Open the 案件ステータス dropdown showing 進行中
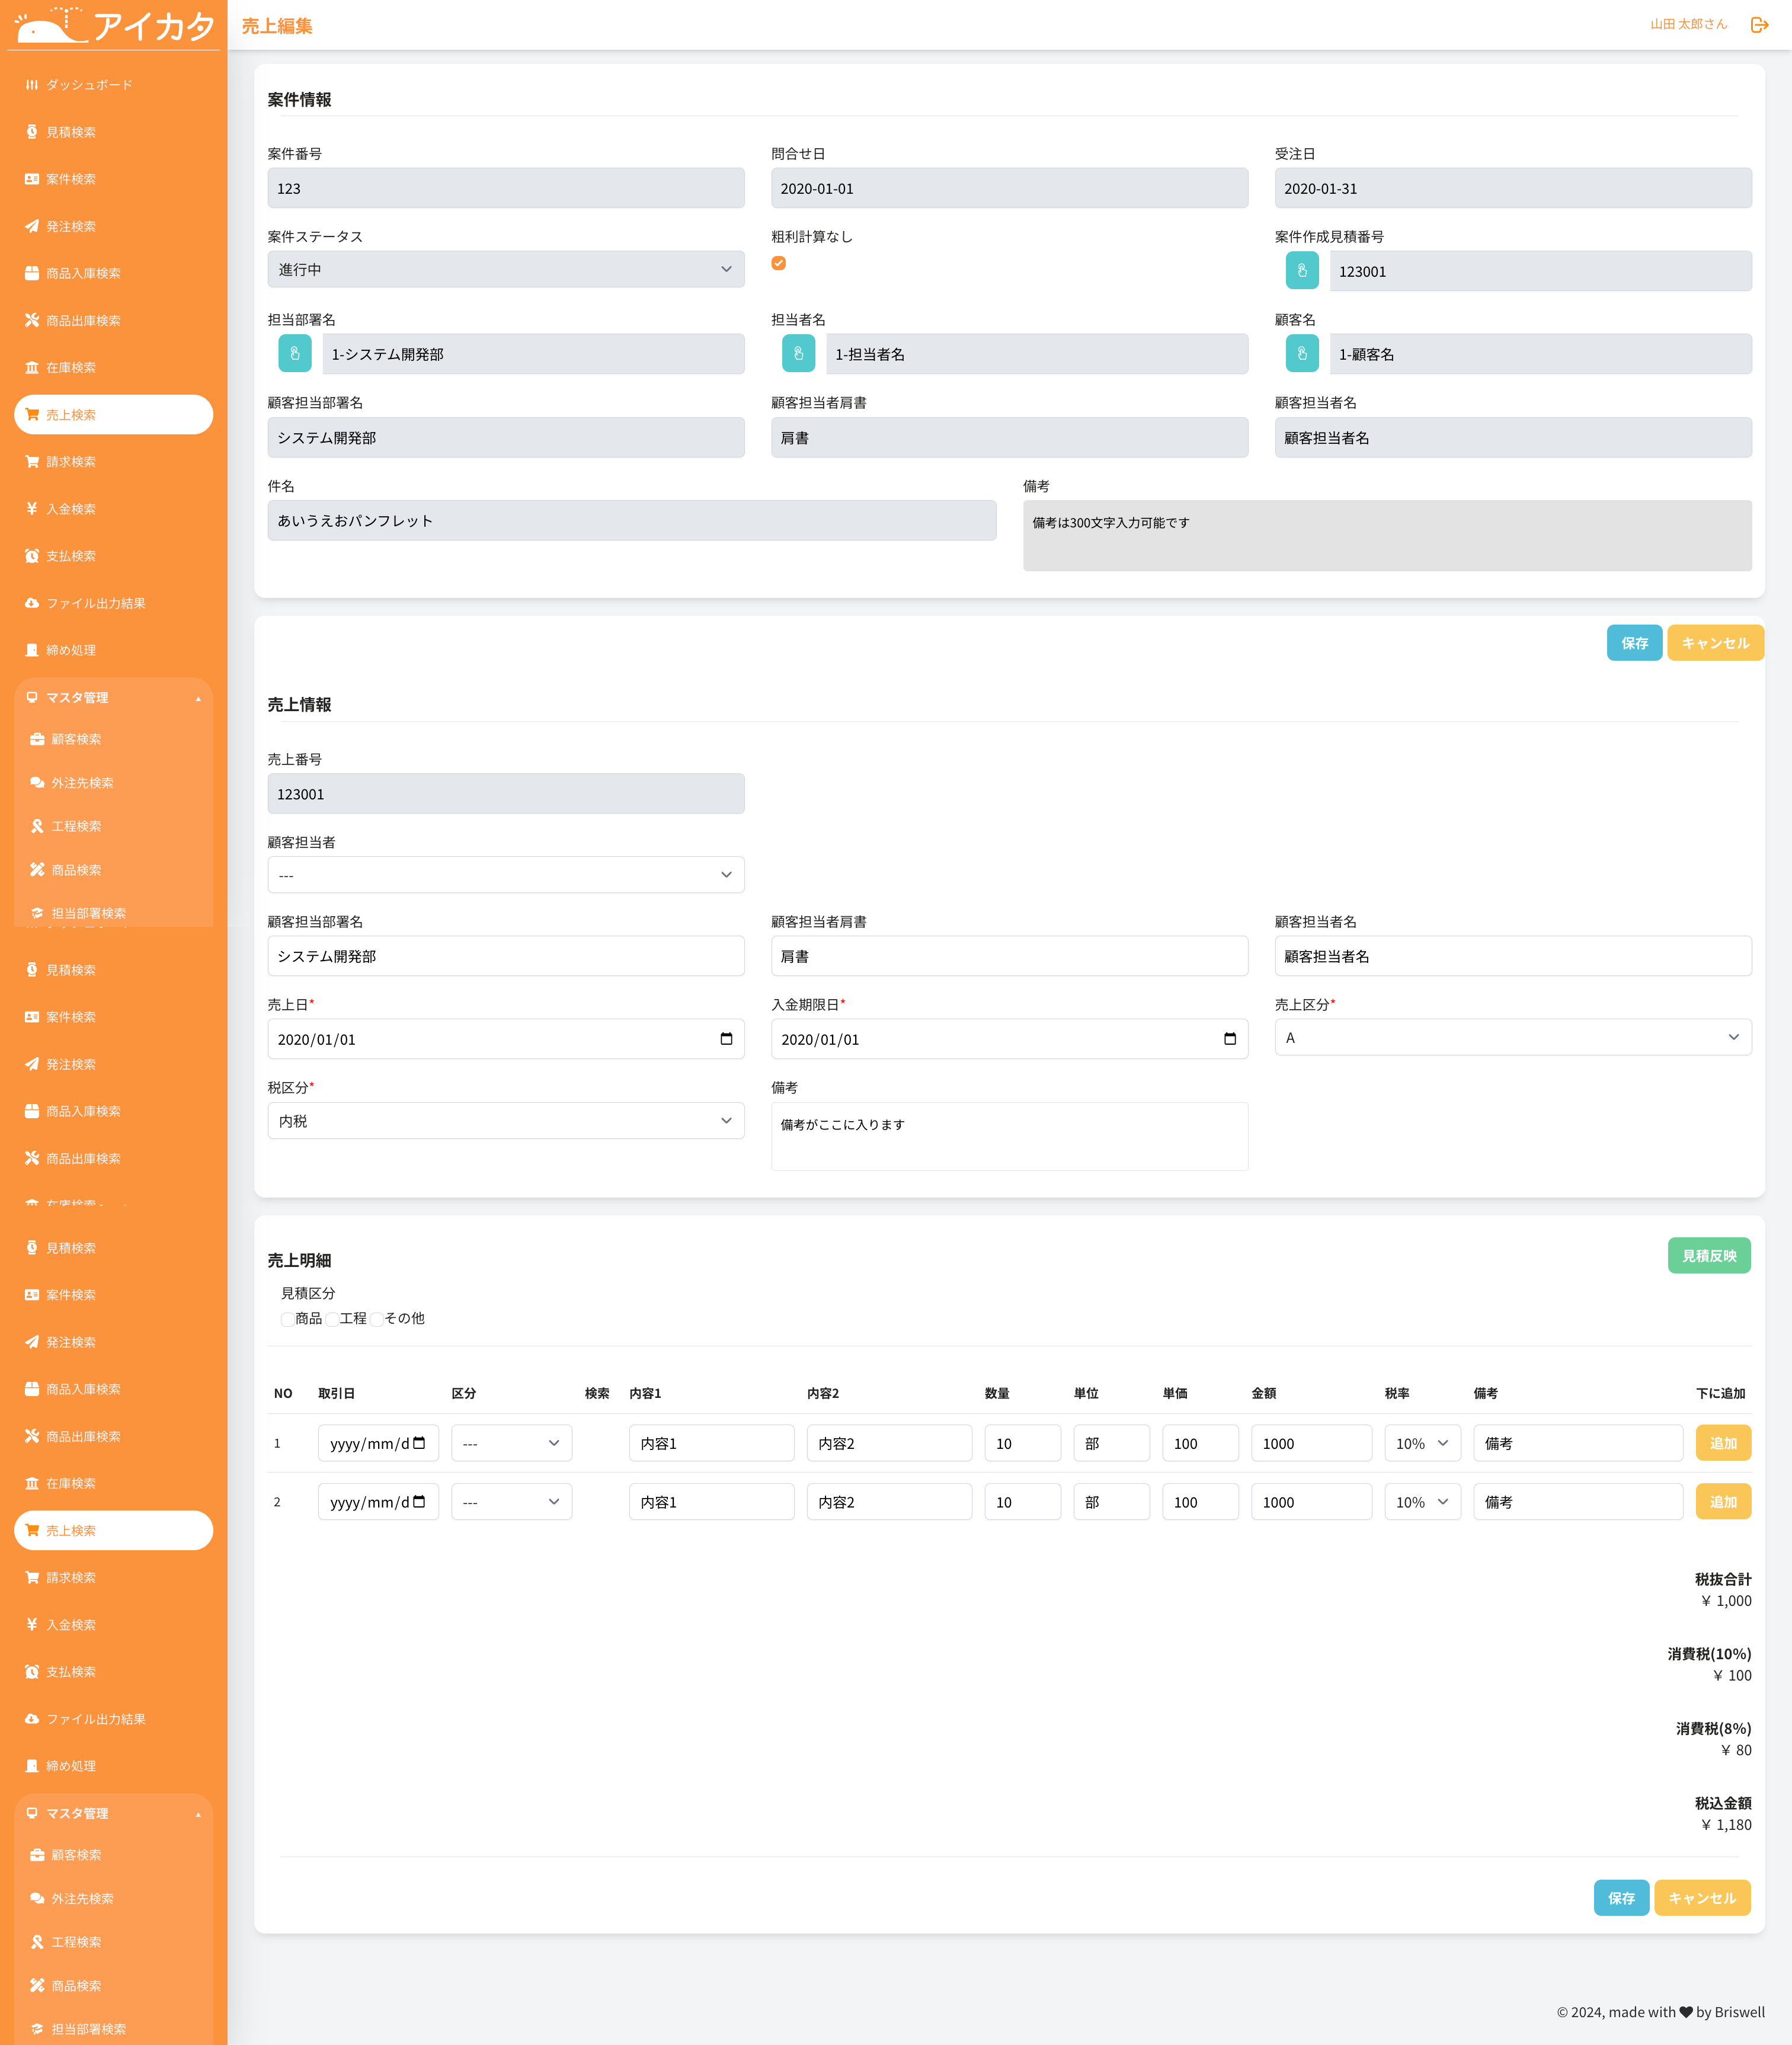This screenshot has height=2045, width=1792. (505, 270)
